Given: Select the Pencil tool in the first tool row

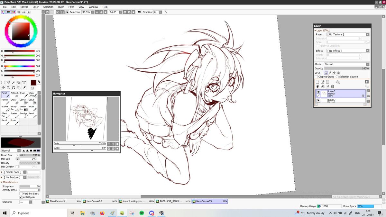Looking at the screenshot, I should point(5,94).
